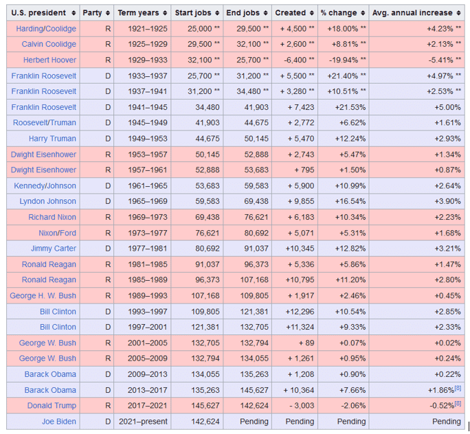Sort by Start jobs column arrow

218,12
